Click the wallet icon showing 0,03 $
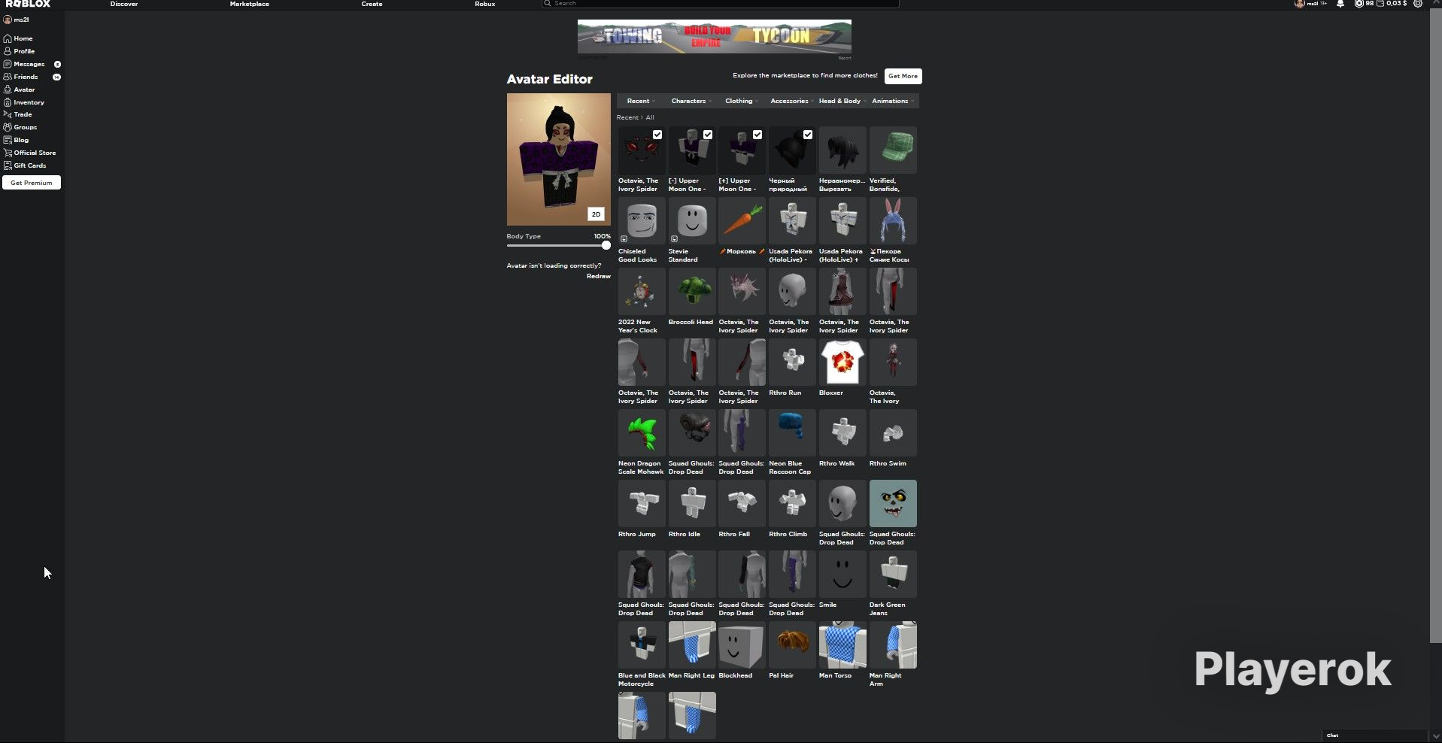This screenshot has height=743, width=1442. 1380,4
